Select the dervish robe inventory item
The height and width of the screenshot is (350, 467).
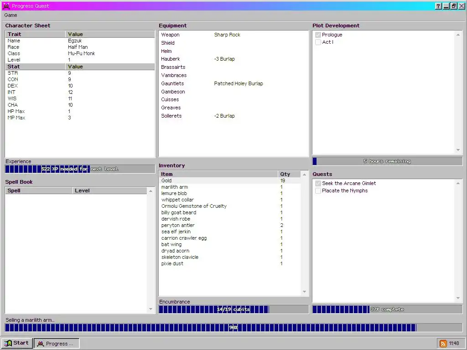point(230,219)
